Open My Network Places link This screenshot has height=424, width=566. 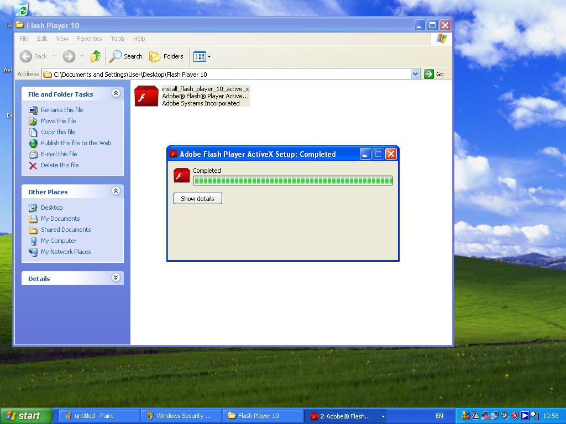(66, 252)
